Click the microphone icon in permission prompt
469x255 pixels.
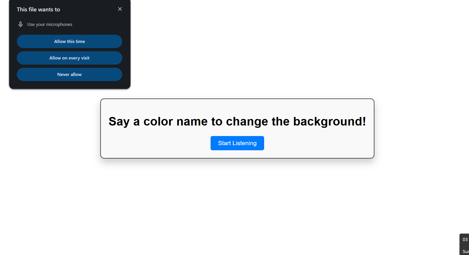coord(21,24)
